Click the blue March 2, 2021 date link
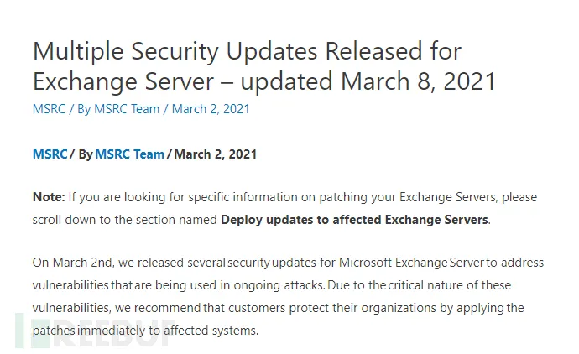The image size is (579, 354). 211,109
